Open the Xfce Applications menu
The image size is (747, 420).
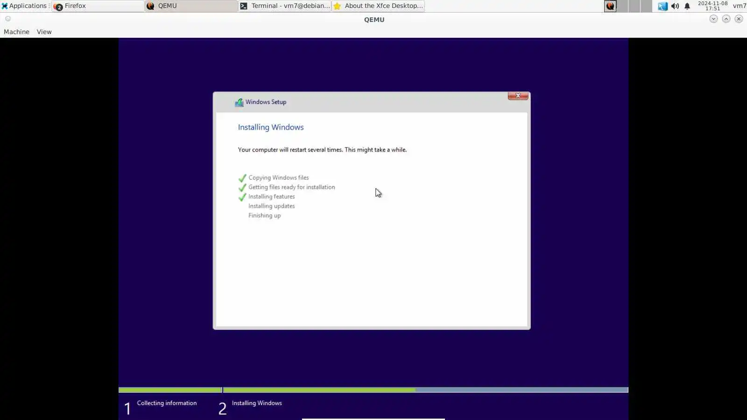[x=25, y=6]
